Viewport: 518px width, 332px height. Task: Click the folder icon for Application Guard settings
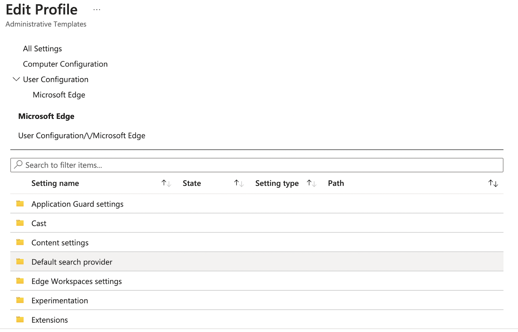click(x=20, y=203)
